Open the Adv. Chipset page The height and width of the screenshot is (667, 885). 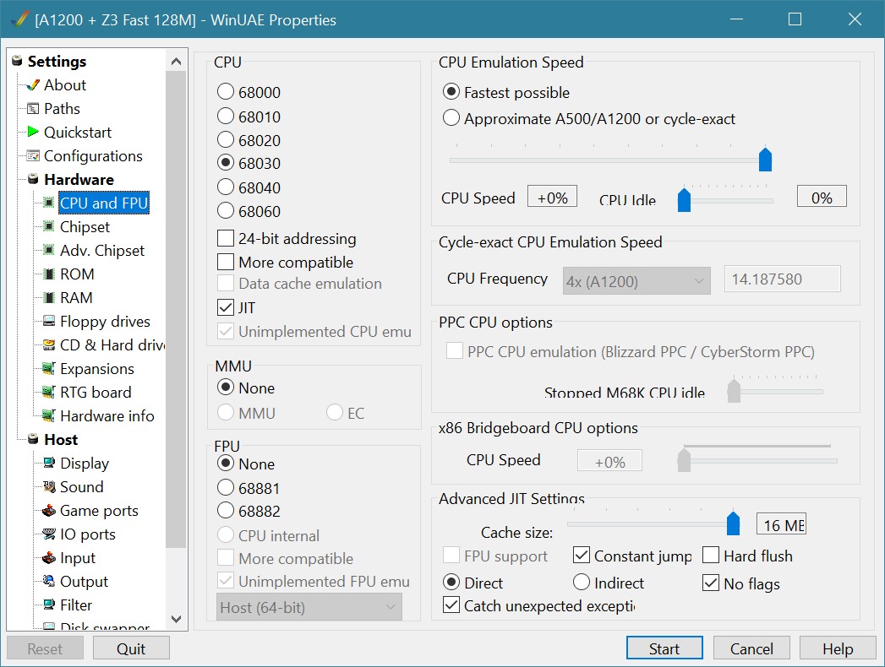(102, 251)
